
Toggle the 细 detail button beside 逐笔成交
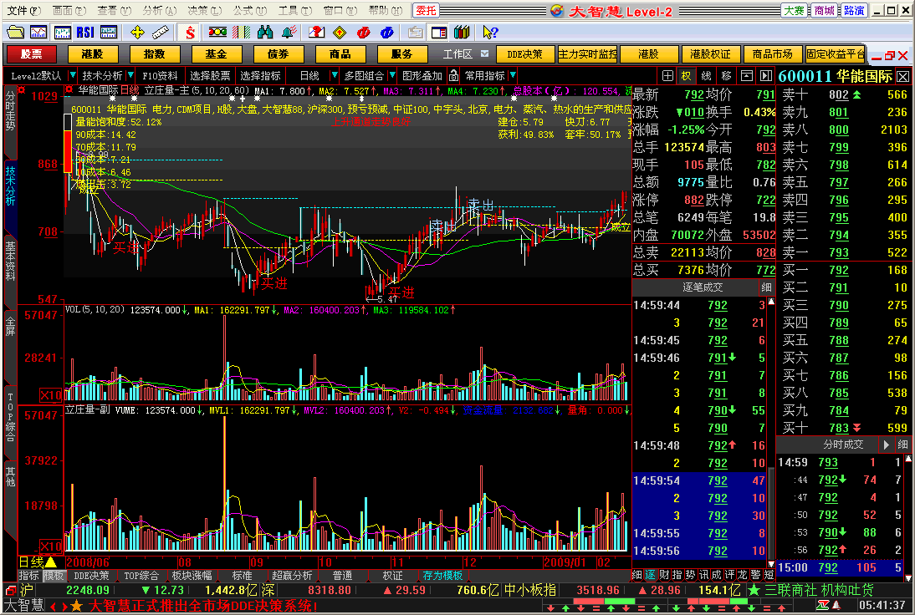tap(766, 287)
